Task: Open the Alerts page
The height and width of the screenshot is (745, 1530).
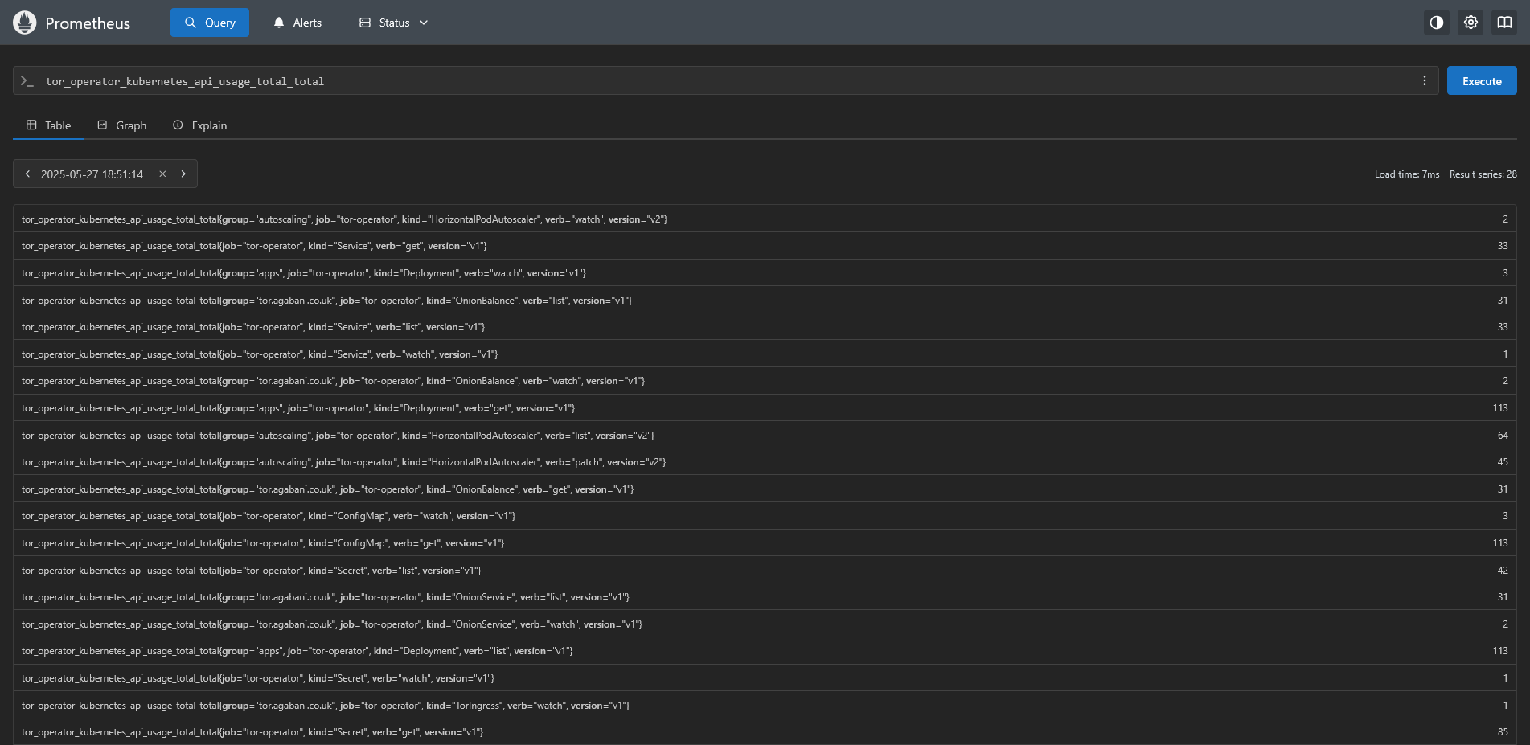Action: 297,23
